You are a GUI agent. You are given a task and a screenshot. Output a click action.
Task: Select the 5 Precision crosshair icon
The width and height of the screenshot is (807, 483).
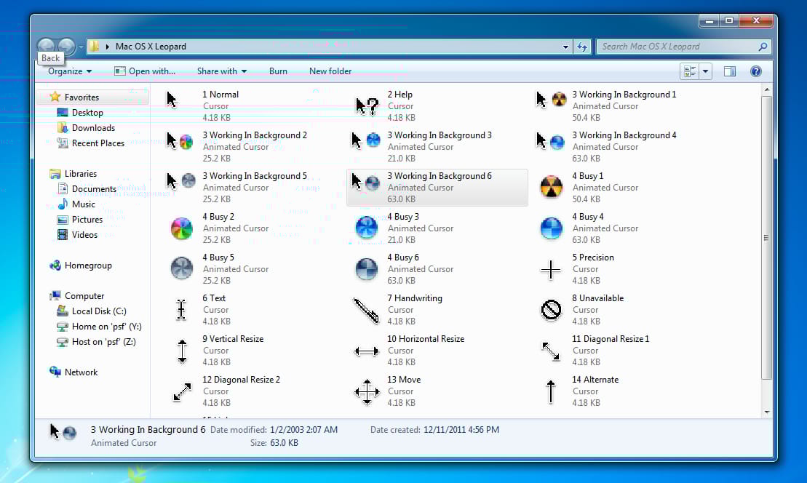[551, 270]
